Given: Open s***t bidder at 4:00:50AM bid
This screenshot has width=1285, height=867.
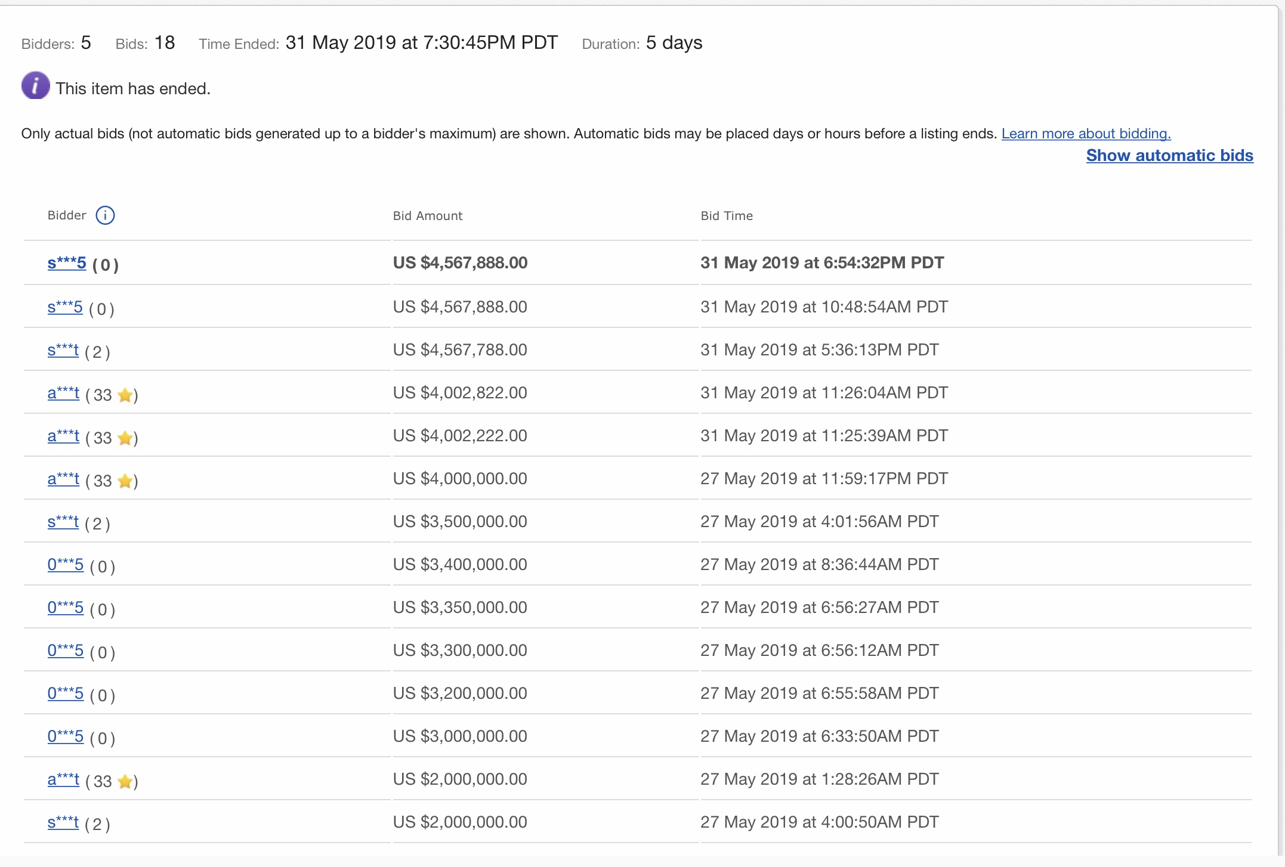Looking at the screenshot, I should (x=63, y=822).
